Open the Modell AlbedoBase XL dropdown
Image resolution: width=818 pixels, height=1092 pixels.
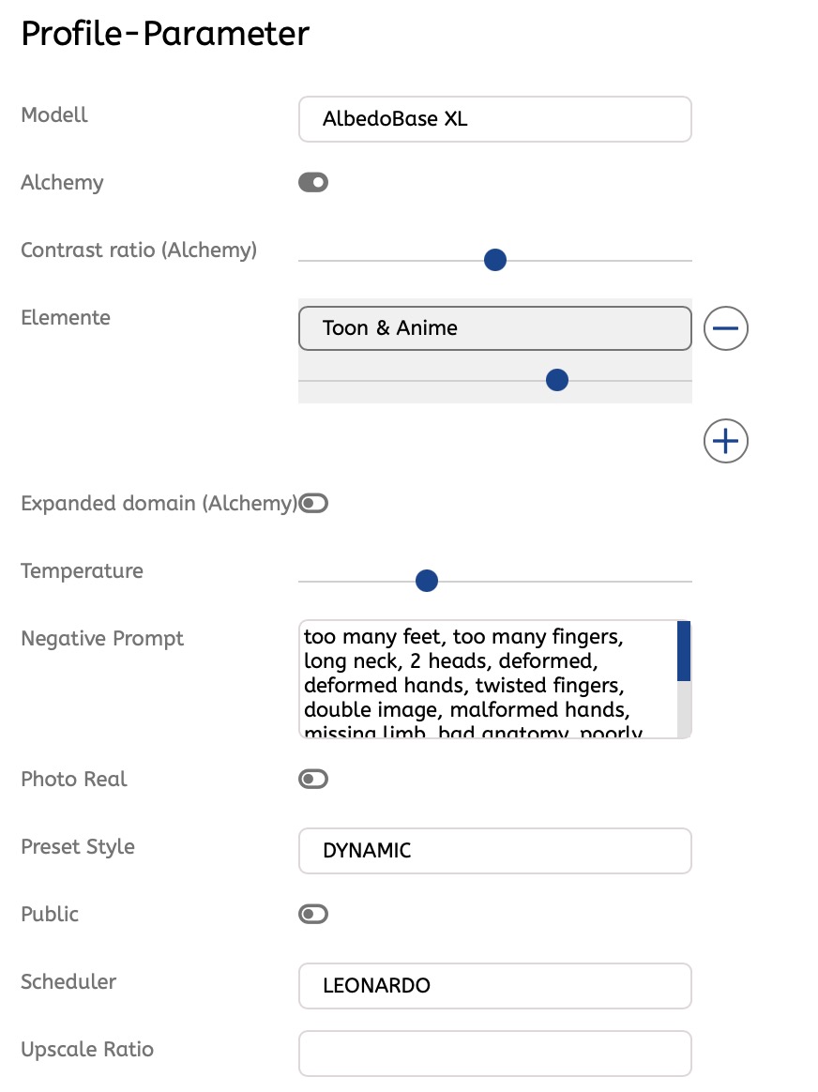(x=494, y=119)
